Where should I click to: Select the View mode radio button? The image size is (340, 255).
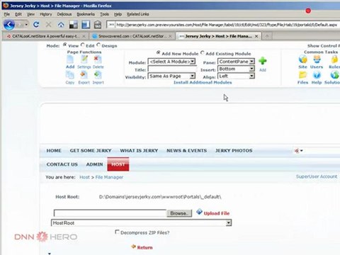pyautogui.click(x=64, y=45)
